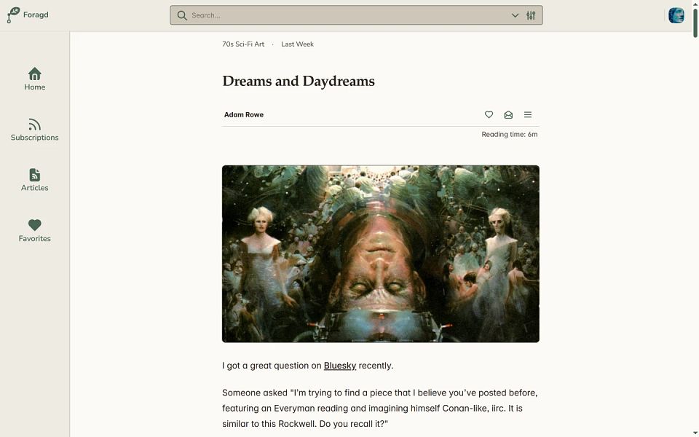699x437 pixels.
Task: Click author name Adam Rowe
Action: pyautogui.click(x=244, y=114)
